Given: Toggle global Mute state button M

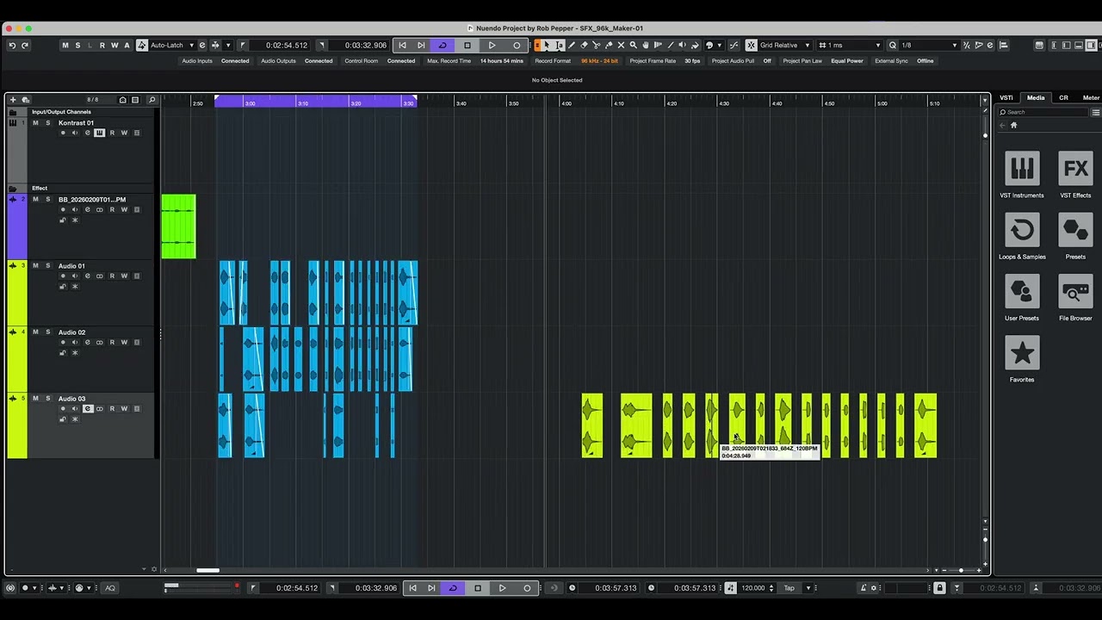Looking at the screenshot, I should 65,45.
